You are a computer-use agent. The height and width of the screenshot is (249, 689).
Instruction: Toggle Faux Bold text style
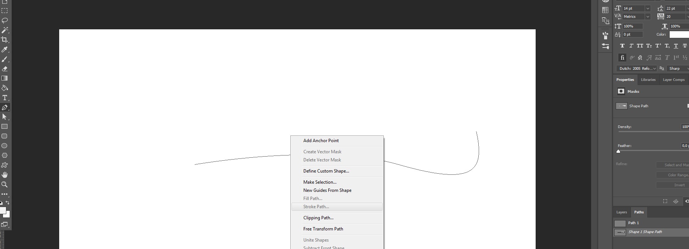(622, 46)
